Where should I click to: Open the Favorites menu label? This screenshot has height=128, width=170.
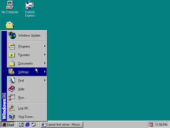(24, 55)
